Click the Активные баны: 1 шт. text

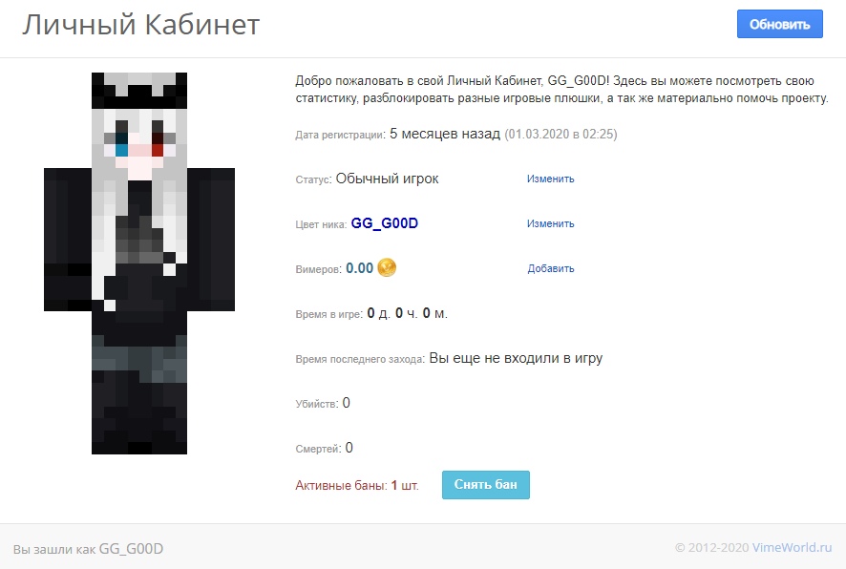pyautogui.click(x=356, y=485)
